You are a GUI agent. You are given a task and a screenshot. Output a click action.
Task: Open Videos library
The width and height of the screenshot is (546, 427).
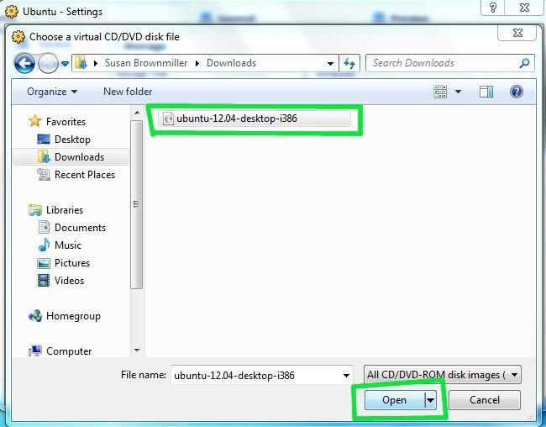click(x=69, y=281)
